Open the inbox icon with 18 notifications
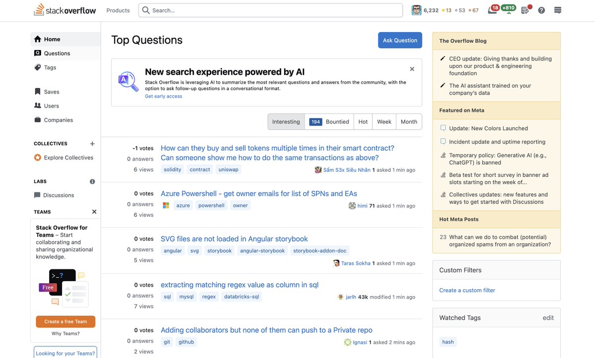The height and width of the screenshot is (358, 595). pyautogui.click(x=493, y=9)
